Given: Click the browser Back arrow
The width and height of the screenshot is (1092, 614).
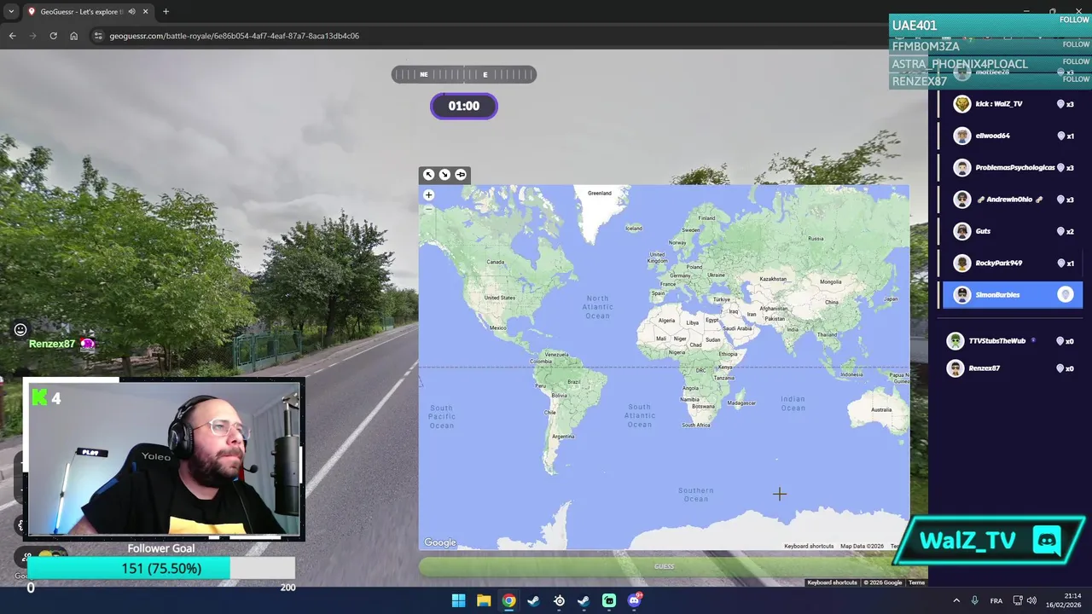Looking at the screenshot, I should (12, 36).
